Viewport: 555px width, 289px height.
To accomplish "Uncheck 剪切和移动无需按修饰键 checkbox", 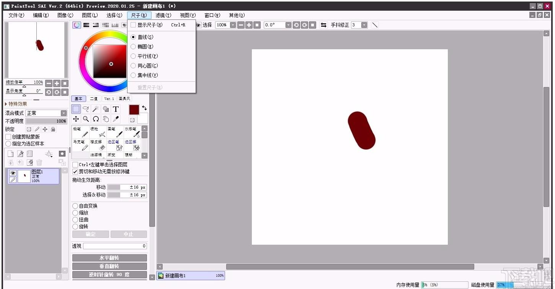I will (x=75, y=171).
